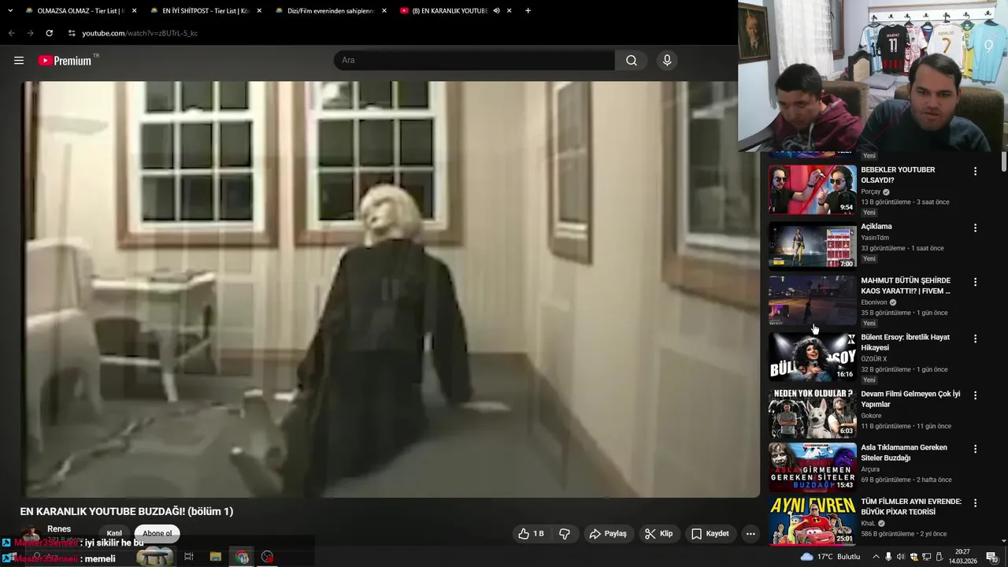Save the video with the Kaydet button
The image size is (1008, 567).
710,534
